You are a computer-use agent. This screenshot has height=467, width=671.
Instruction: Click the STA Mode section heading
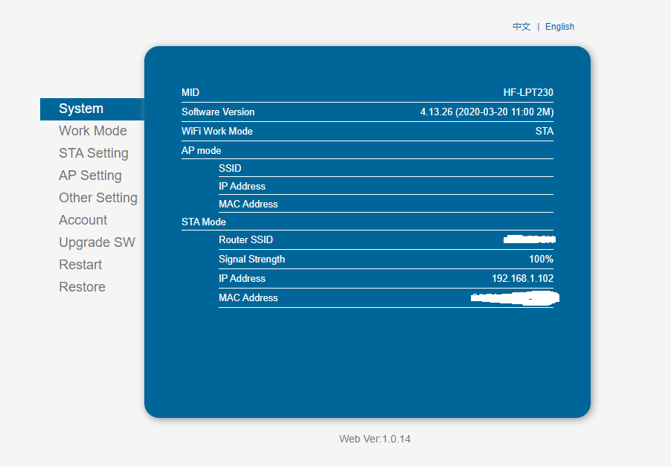coord(203,222)
